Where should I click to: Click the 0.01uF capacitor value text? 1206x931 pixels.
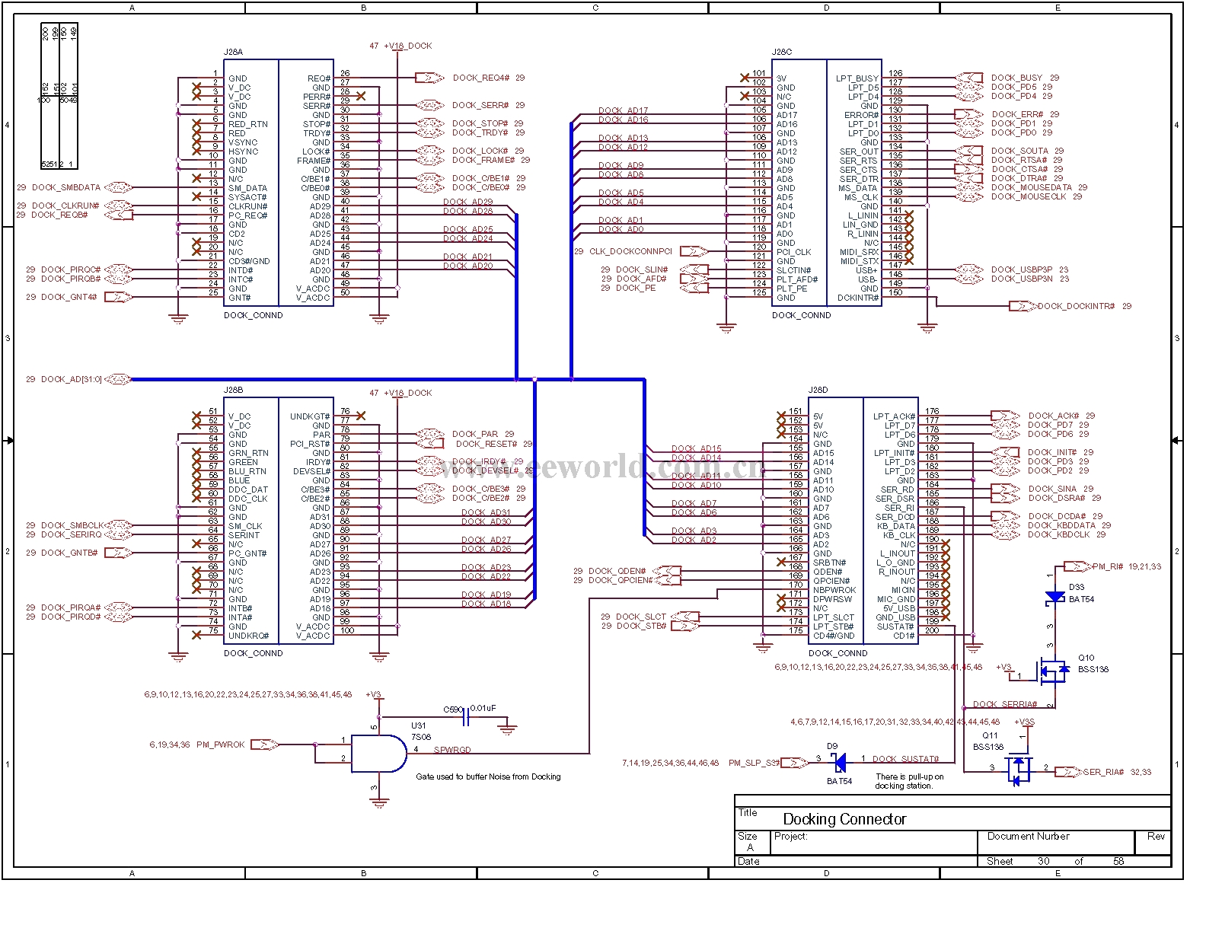coord(483,708)
